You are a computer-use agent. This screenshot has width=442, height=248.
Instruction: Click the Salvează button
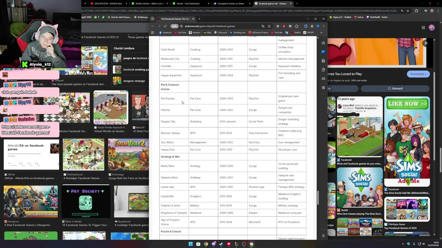point(395,89)
